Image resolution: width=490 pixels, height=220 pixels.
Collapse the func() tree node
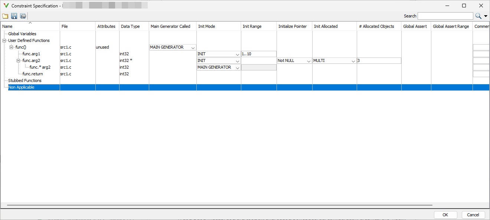pyautogui.click(x=11, y=47)
